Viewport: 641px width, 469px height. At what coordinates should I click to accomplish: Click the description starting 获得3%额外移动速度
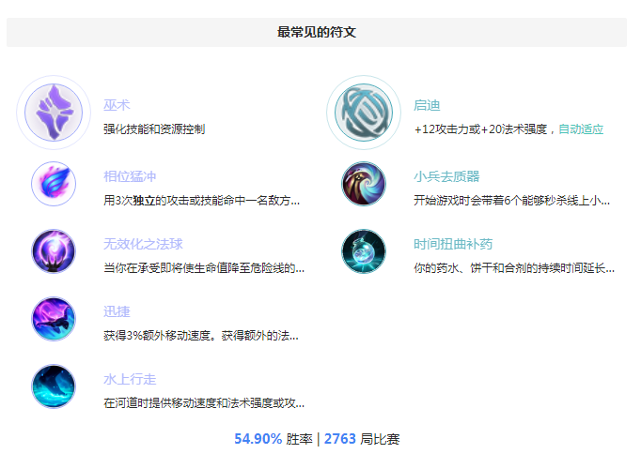pyautogui.click(x=201, y=336)
